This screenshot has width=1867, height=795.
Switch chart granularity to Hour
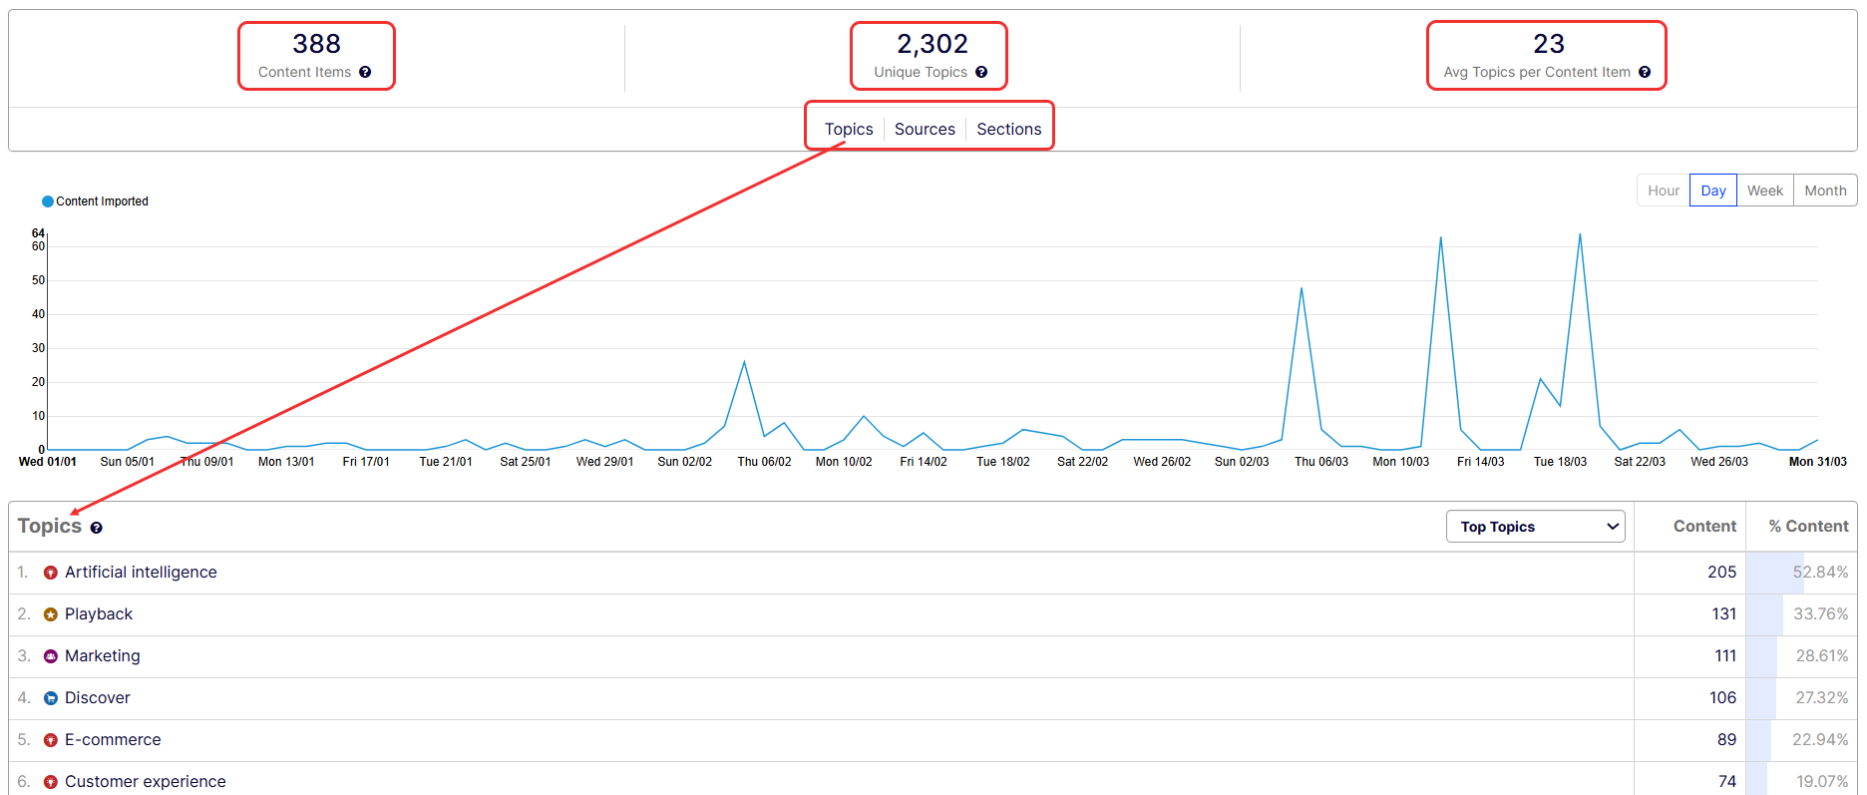pyautogui.click(x=1663, y=191)
